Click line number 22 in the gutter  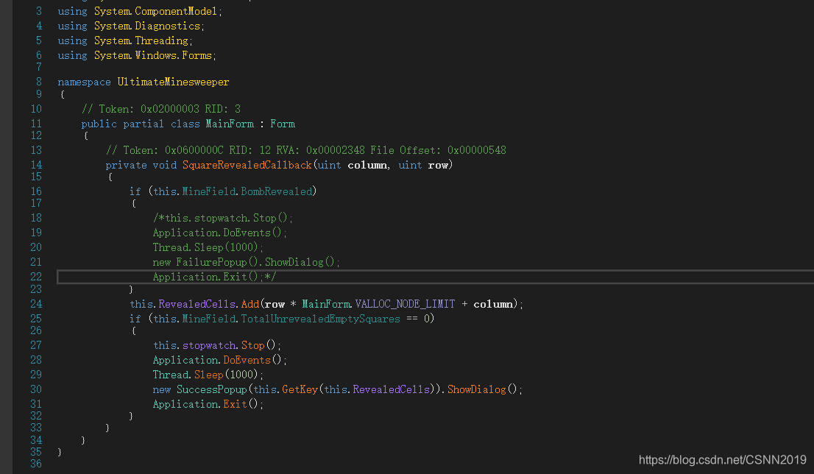tap(36, 277)
